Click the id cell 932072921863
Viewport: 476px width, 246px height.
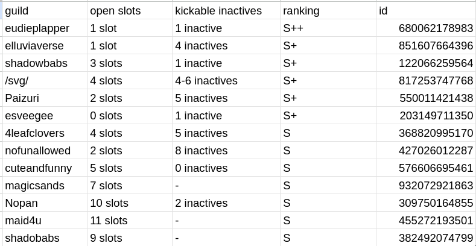pyautogui.click(x=425, y=186)
